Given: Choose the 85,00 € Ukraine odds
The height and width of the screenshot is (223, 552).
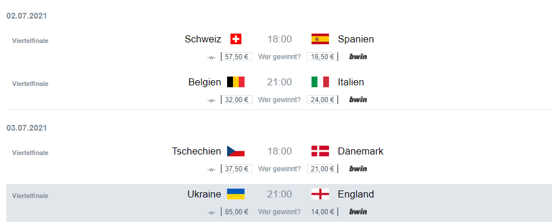Looking at the screenshot, I should coord(236,212).
